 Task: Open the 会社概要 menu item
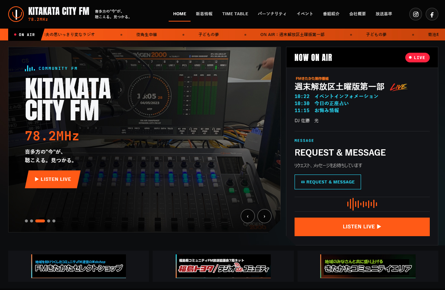358,14
